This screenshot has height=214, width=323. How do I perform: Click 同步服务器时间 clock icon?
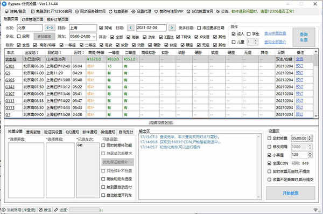77,11
